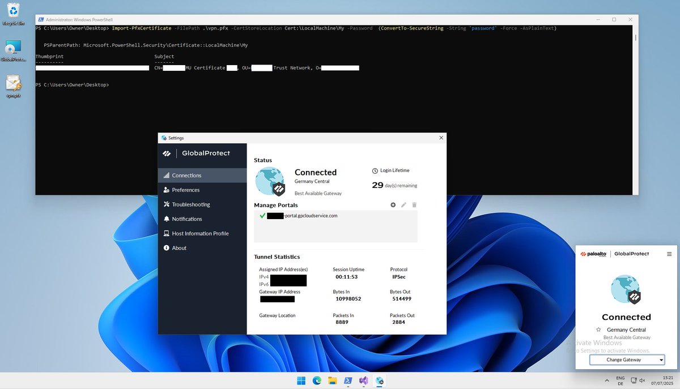The image size is (680, 389).
Task: Click the Login Lifetime clock icon
Action: [x=375, y=170]
